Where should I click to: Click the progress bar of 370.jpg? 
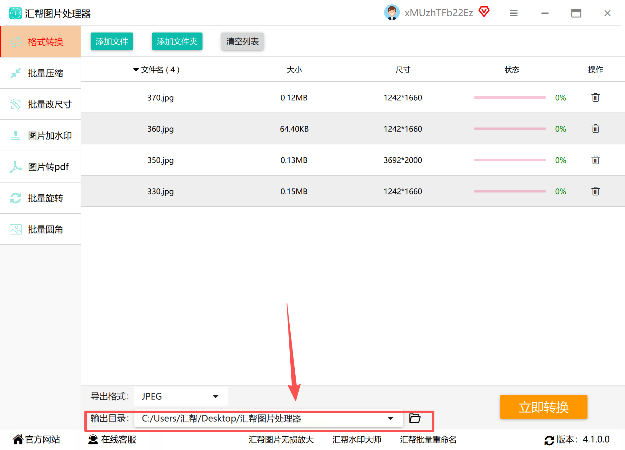(510, 97)
